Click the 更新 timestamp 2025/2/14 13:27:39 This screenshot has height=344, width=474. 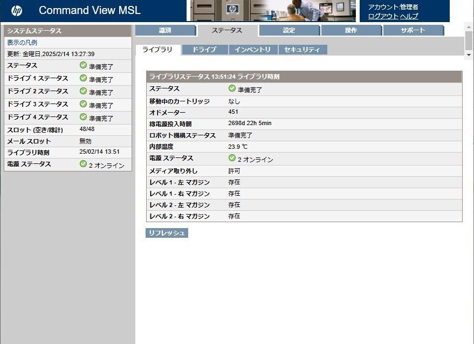(x=68, y=54)
